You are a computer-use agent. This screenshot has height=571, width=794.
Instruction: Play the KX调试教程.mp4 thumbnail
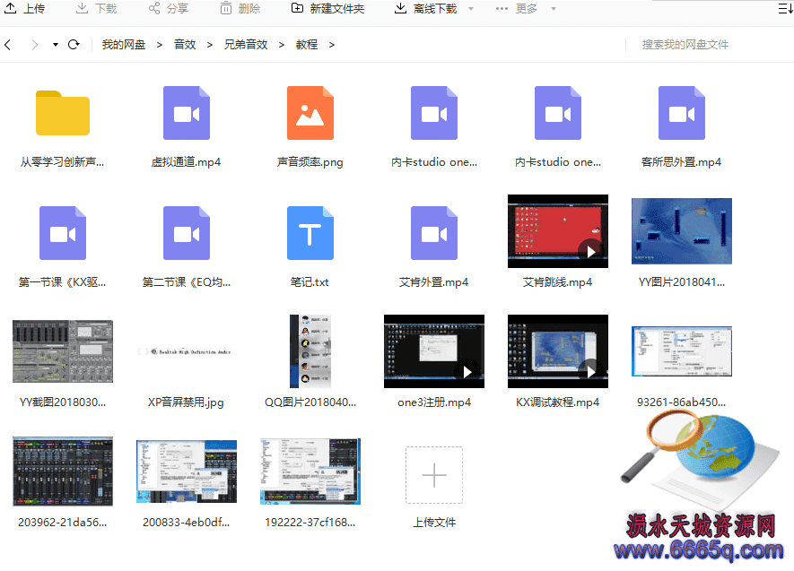tap(558, 351)
